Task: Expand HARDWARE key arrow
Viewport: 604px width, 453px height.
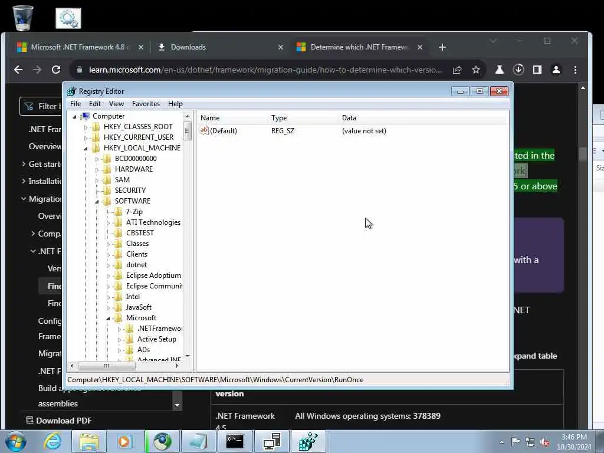Action: (97, 169)
